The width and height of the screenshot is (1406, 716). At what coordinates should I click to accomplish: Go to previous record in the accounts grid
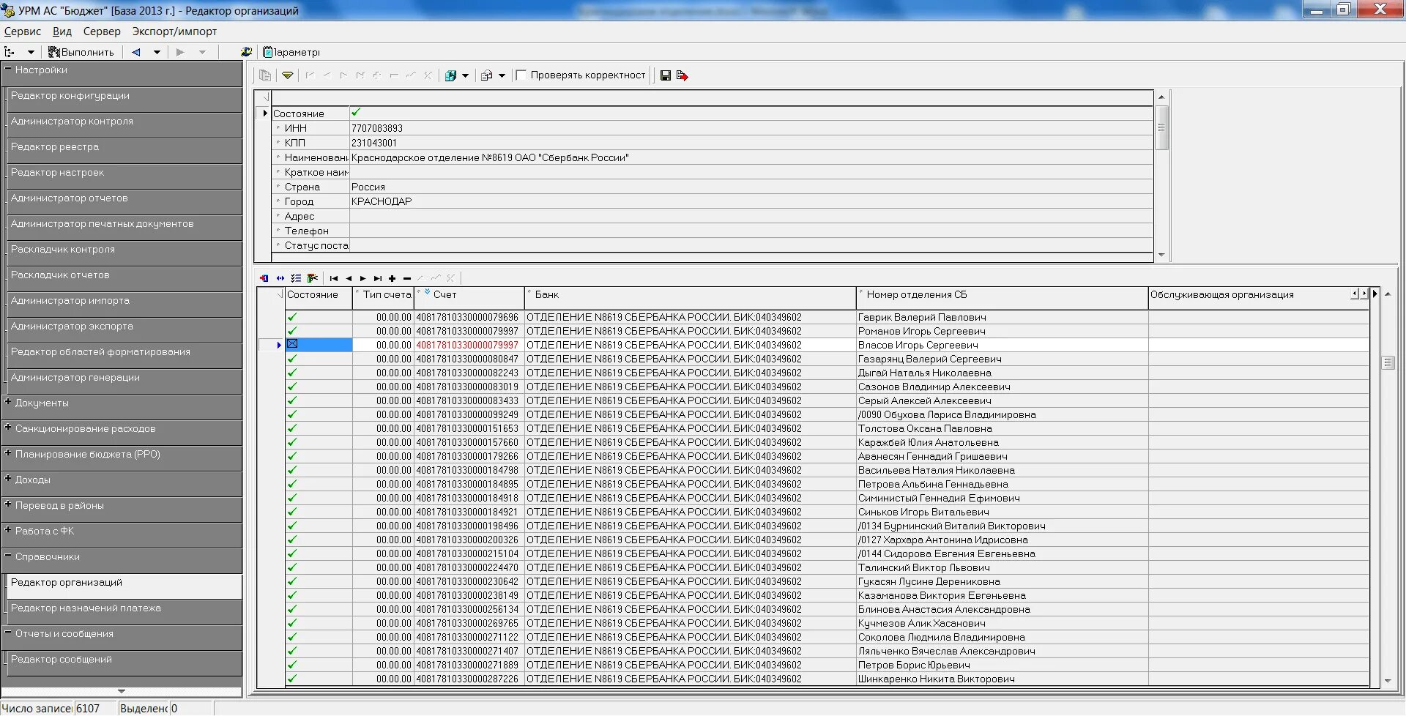click(349, 278)
